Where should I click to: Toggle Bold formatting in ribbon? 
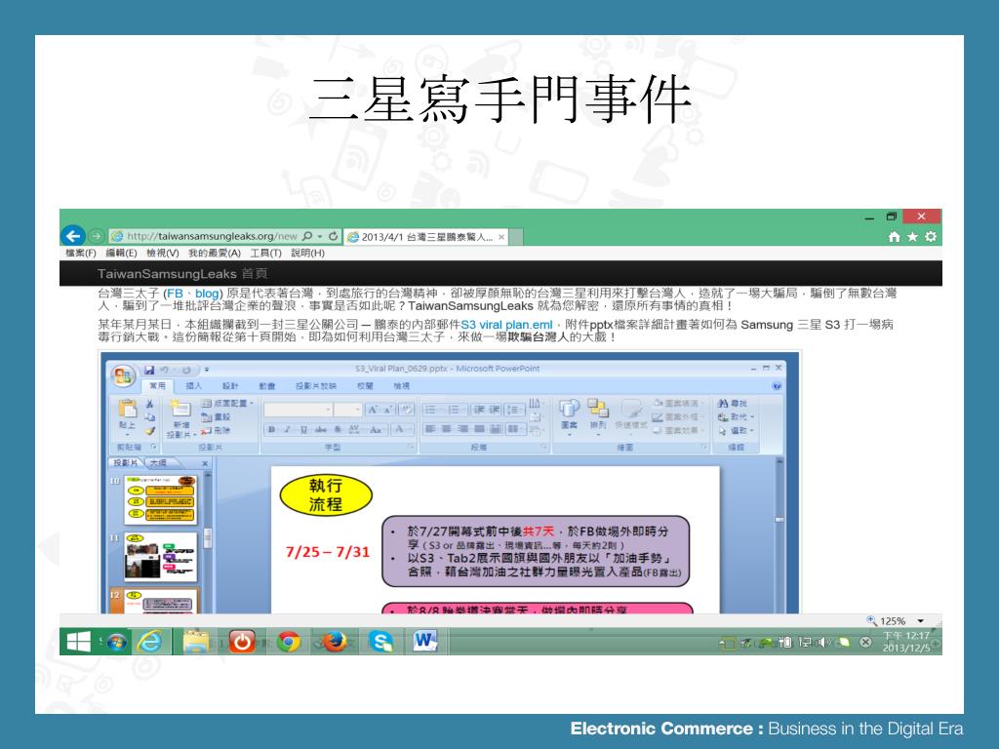(x=271, y=429)
